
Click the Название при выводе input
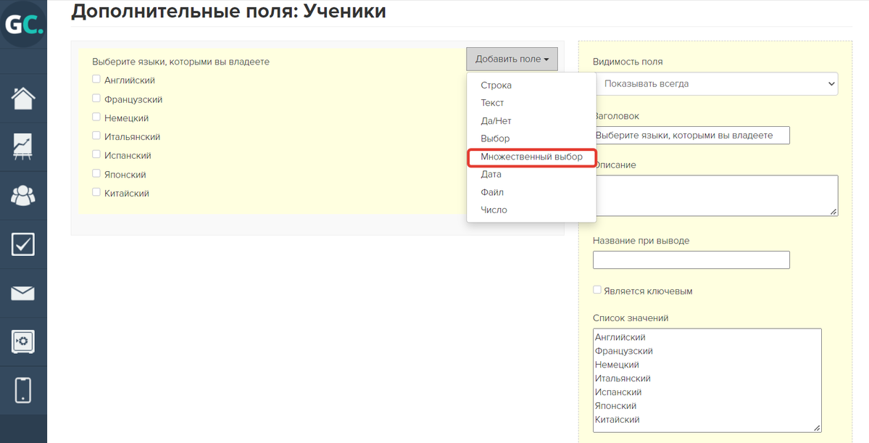tap(691, 260)
